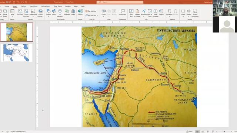Insert a Chart
The width and height of the screenshot is (237, 133).
click(73, 12)
